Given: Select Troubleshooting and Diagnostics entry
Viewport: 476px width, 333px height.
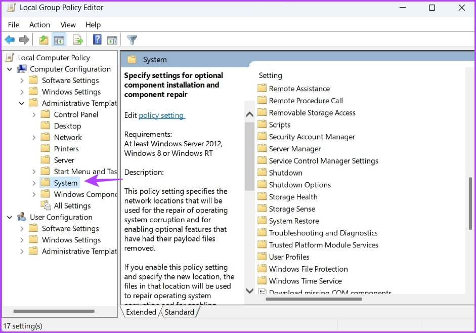Looking at the screenshot, I should point(323,232).
